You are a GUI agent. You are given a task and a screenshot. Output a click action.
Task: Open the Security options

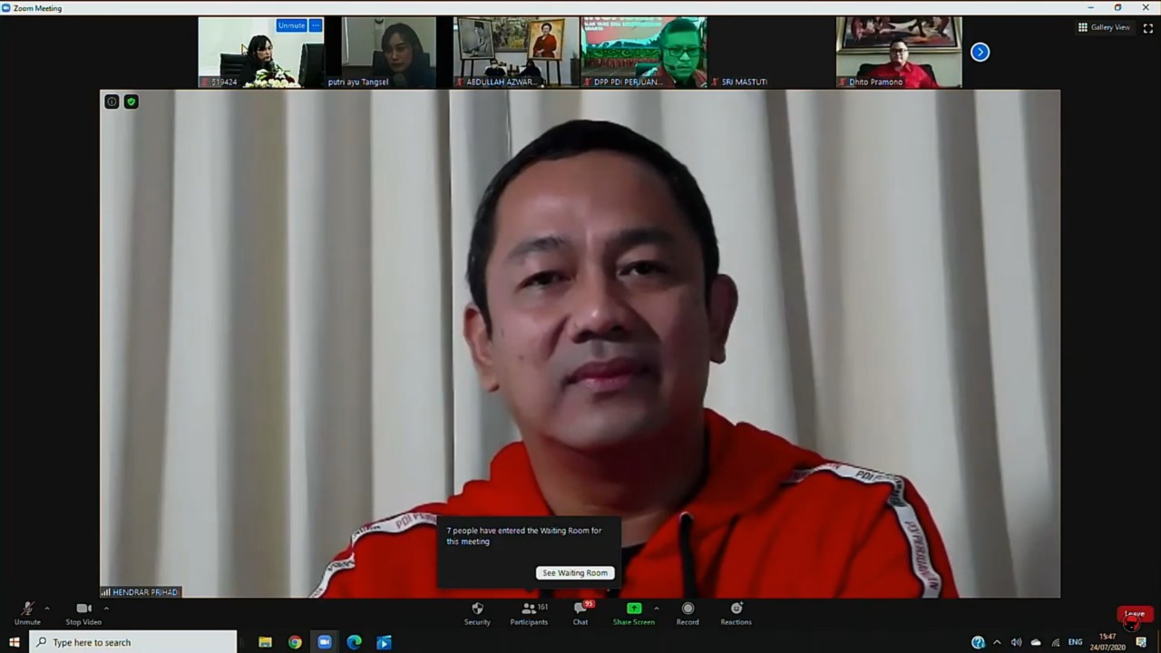click(x=477, y=613)
